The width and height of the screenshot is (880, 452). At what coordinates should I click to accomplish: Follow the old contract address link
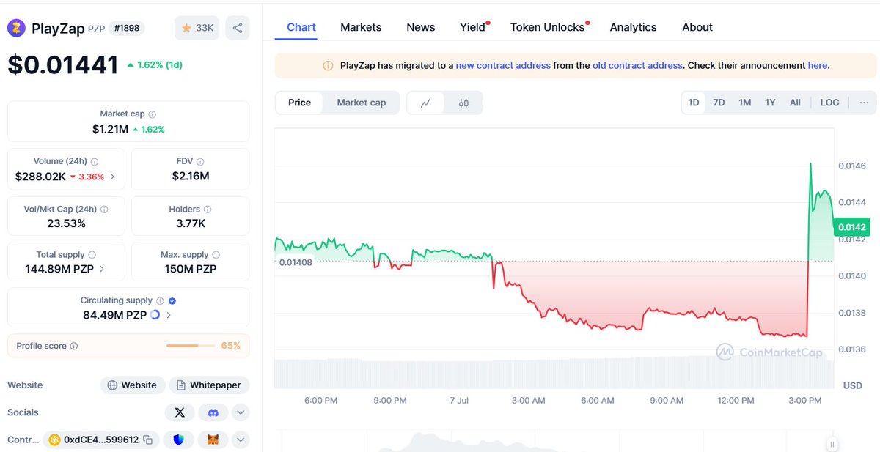click(x=637, y=65)
